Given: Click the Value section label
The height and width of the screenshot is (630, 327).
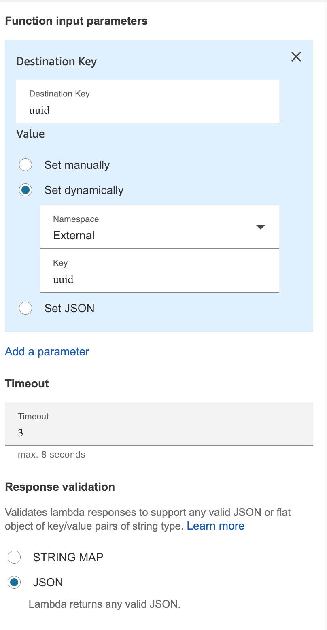Looking at the screenshot, I should [x=30, y=134].
